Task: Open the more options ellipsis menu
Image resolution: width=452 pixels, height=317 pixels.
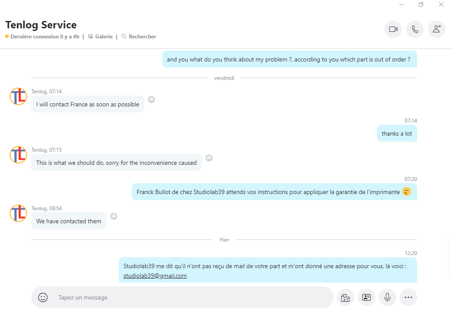Action: click(408, 297)
